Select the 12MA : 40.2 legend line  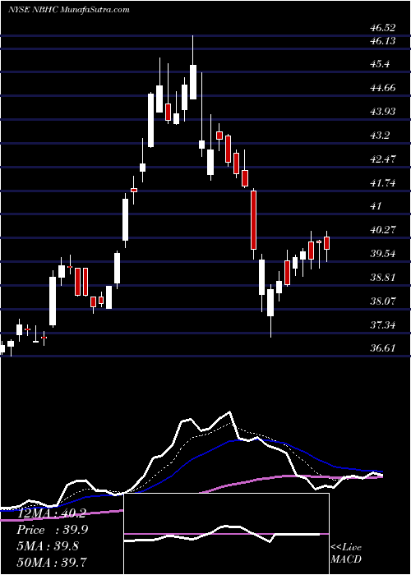tap(51, 514)
